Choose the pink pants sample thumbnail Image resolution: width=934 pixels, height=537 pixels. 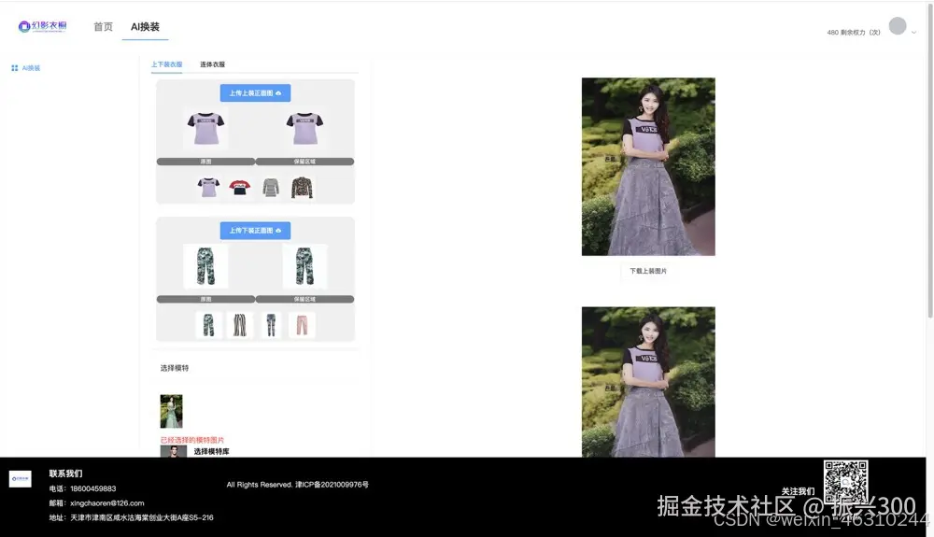(302, 325)
